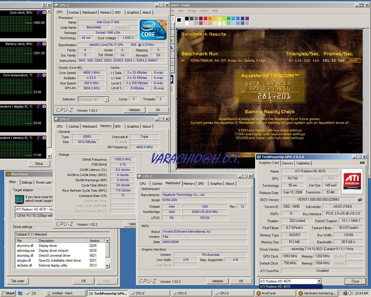This screenshot has height=297, width=371.
Task: Click the Version column header in driver list
Action: (96, 241)
